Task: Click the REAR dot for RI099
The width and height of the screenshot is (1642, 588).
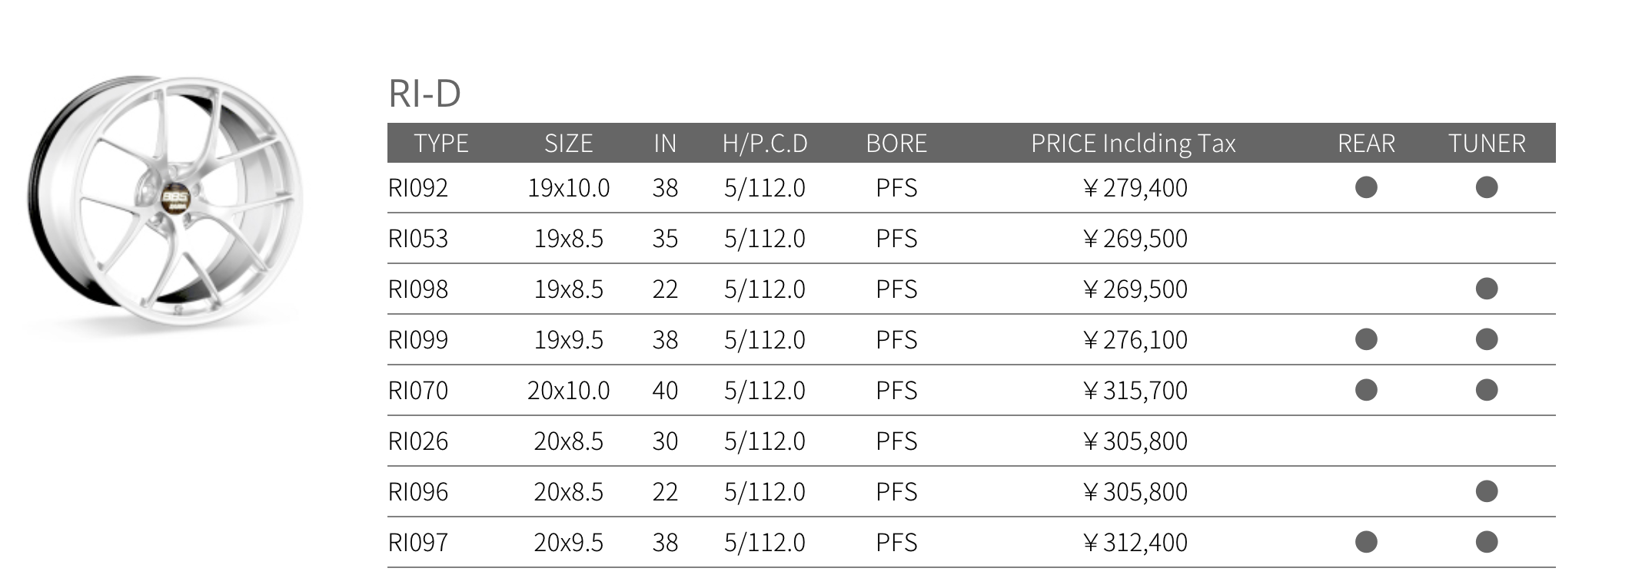Action: 1366,339
